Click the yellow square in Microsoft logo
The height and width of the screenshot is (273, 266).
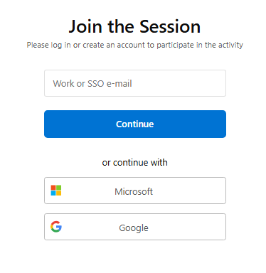pyautogui.click(x=59, y=193)
